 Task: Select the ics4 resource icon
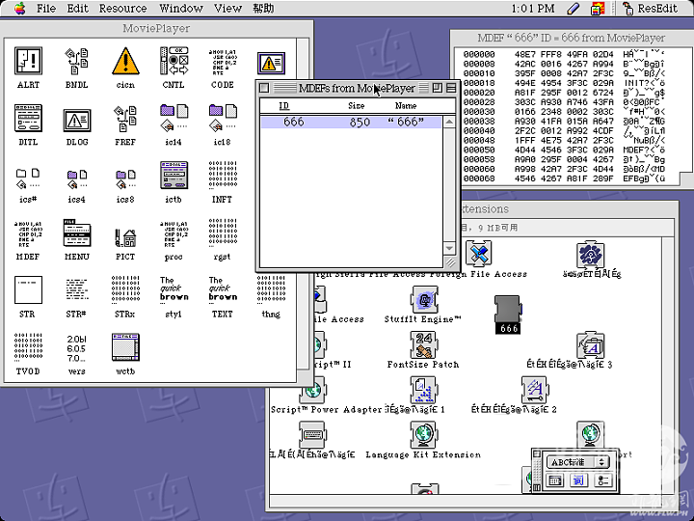(77, 178)
